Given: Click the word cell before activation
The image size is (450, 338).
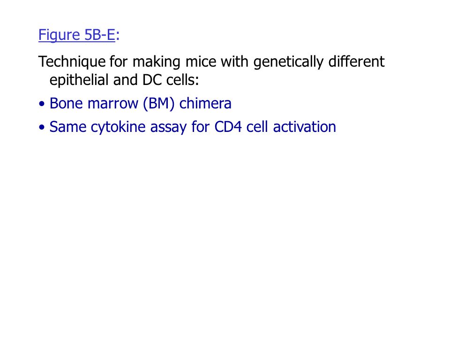Looking at the screenshot, I should point(257,127).
